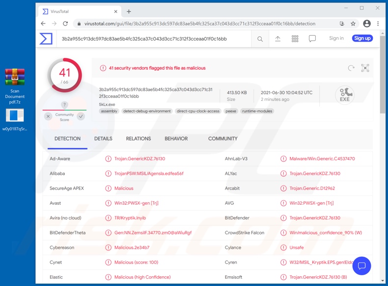
Task: Click the w0y01ll7q5r desktop file icon
Action: 15,119
